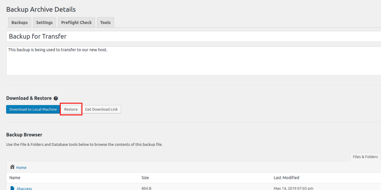Click the Last Modified column header
The width and height of the screenshot is (381, 190).
point(286,178)
